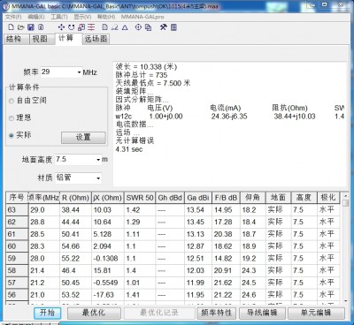Open the 编辑(E) menu
The image size is (354, 325).
click(x=36, y=17)
